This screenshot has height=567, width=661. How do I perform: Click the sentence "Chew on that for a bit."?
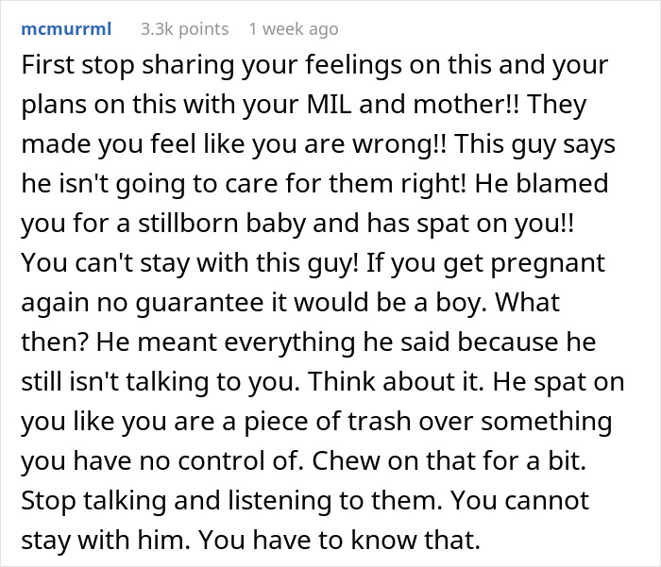click(x=449, y=460)
